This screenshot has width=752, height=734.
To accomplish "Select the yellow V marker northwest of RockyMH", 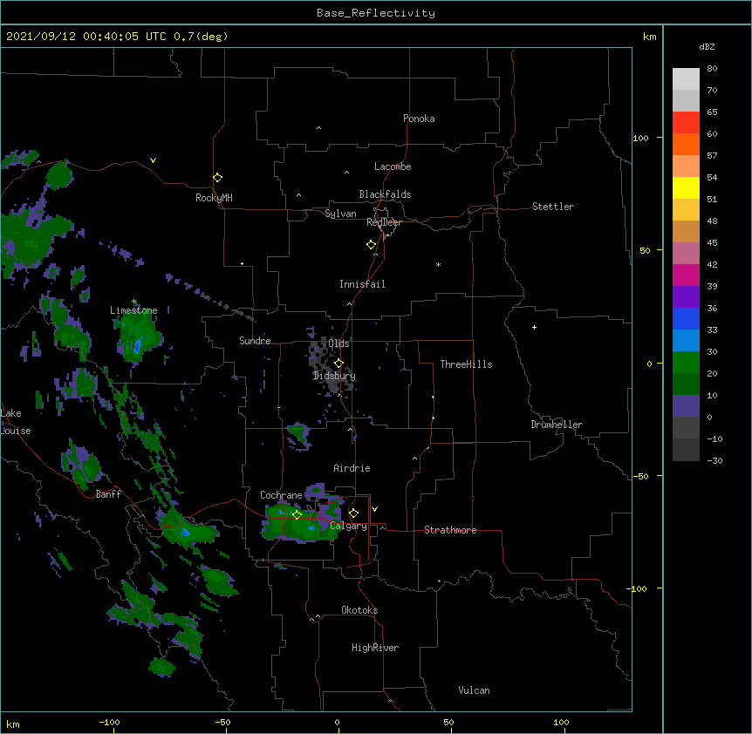I will click(x=153, y=160).
